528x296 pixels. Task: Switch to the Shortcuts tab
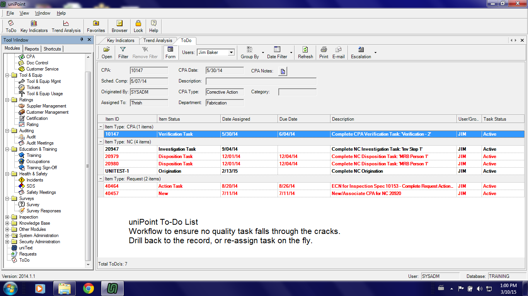(52, 49)
